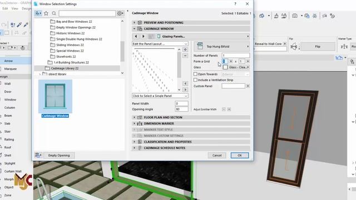Click the Panel Width field
This screenshot has width=356, height=200.
tap(181, 103)
